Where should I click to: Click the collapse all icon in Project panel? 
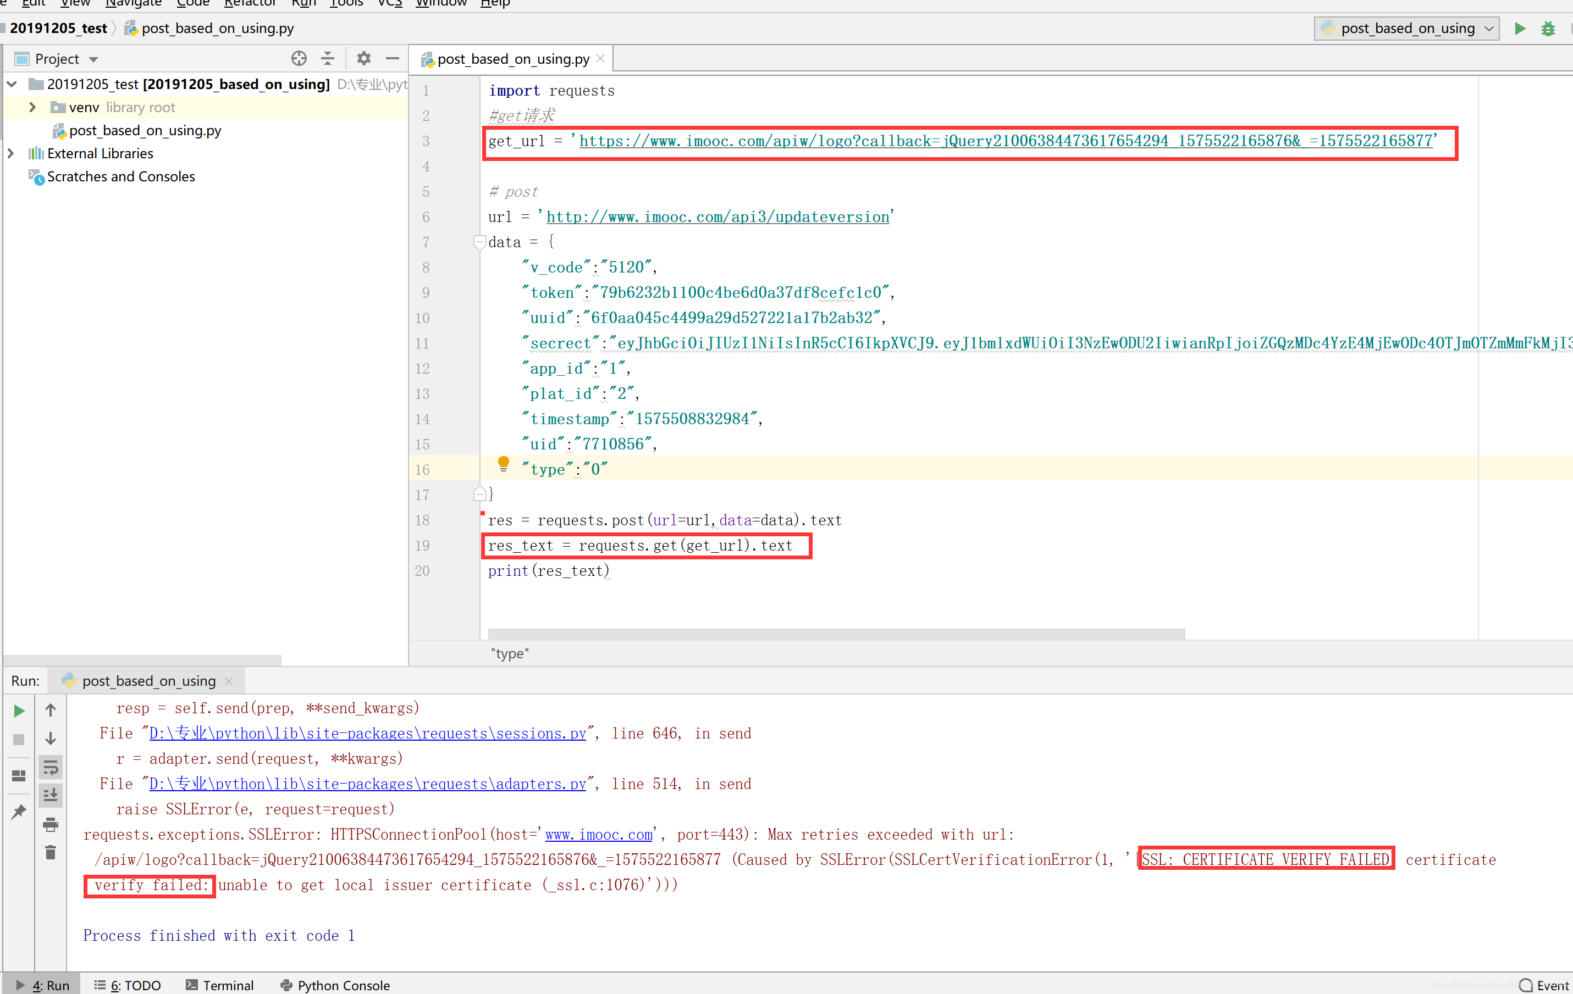tap(328, 59)
